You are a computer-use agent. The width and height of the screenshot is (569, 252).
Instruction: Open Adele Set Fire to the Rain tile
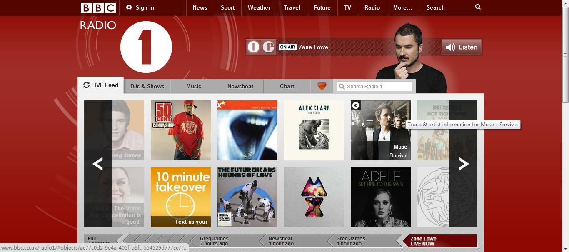(x=381, y=197)
